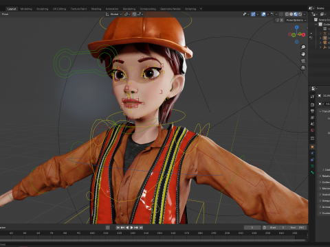This screenshot has width=330, height=247.
Task: Open the Object Data armature tab
Action: click(x=312, y=166)
